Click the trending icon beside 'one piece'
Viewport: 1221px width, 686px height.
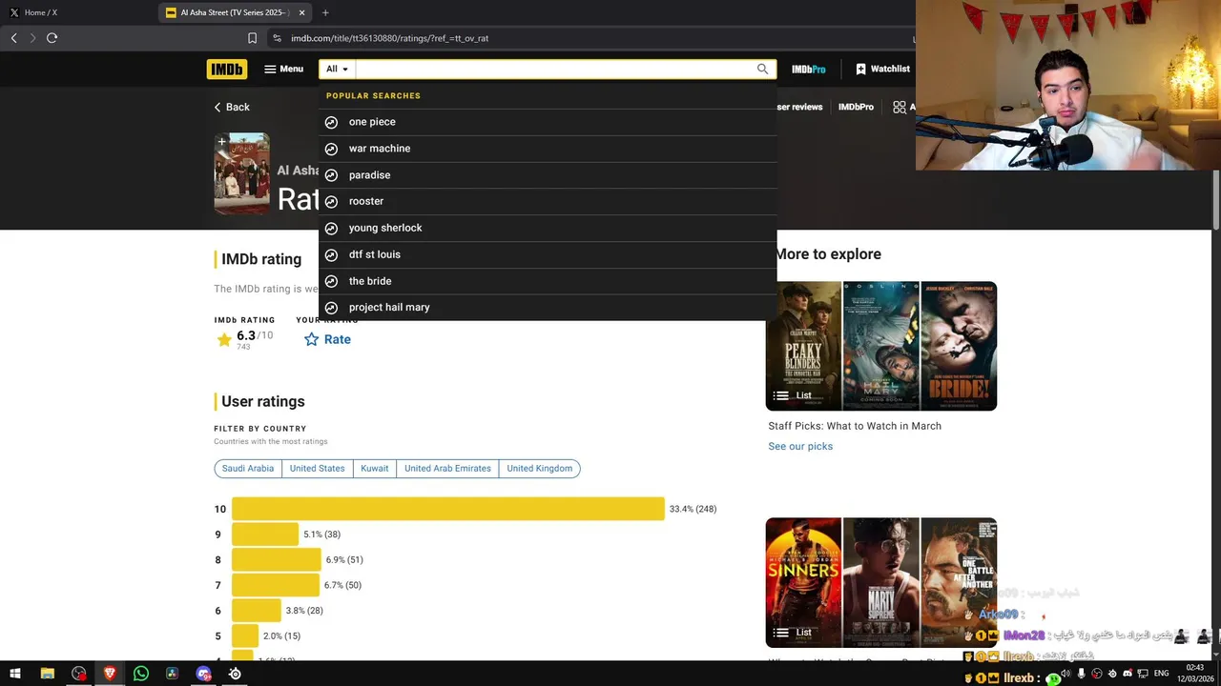point(331,122)
